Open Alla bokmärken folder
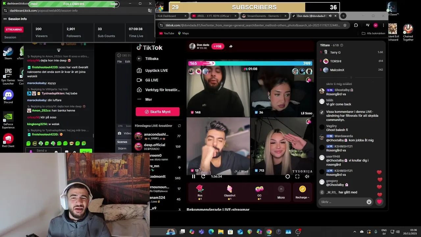The height and width of the screenshot is (237, 421). 373,33
